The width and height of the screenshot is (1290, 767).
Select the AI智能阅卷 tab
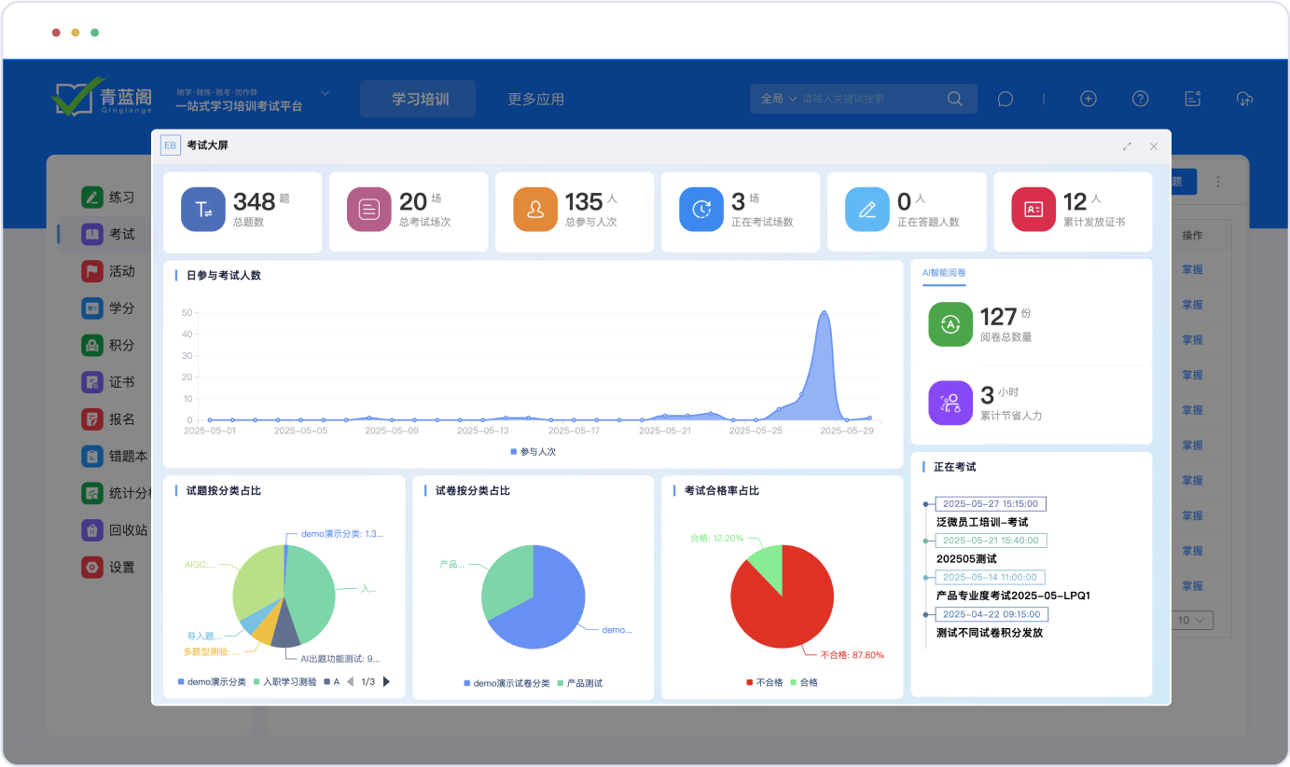click(x=944, y=273)
